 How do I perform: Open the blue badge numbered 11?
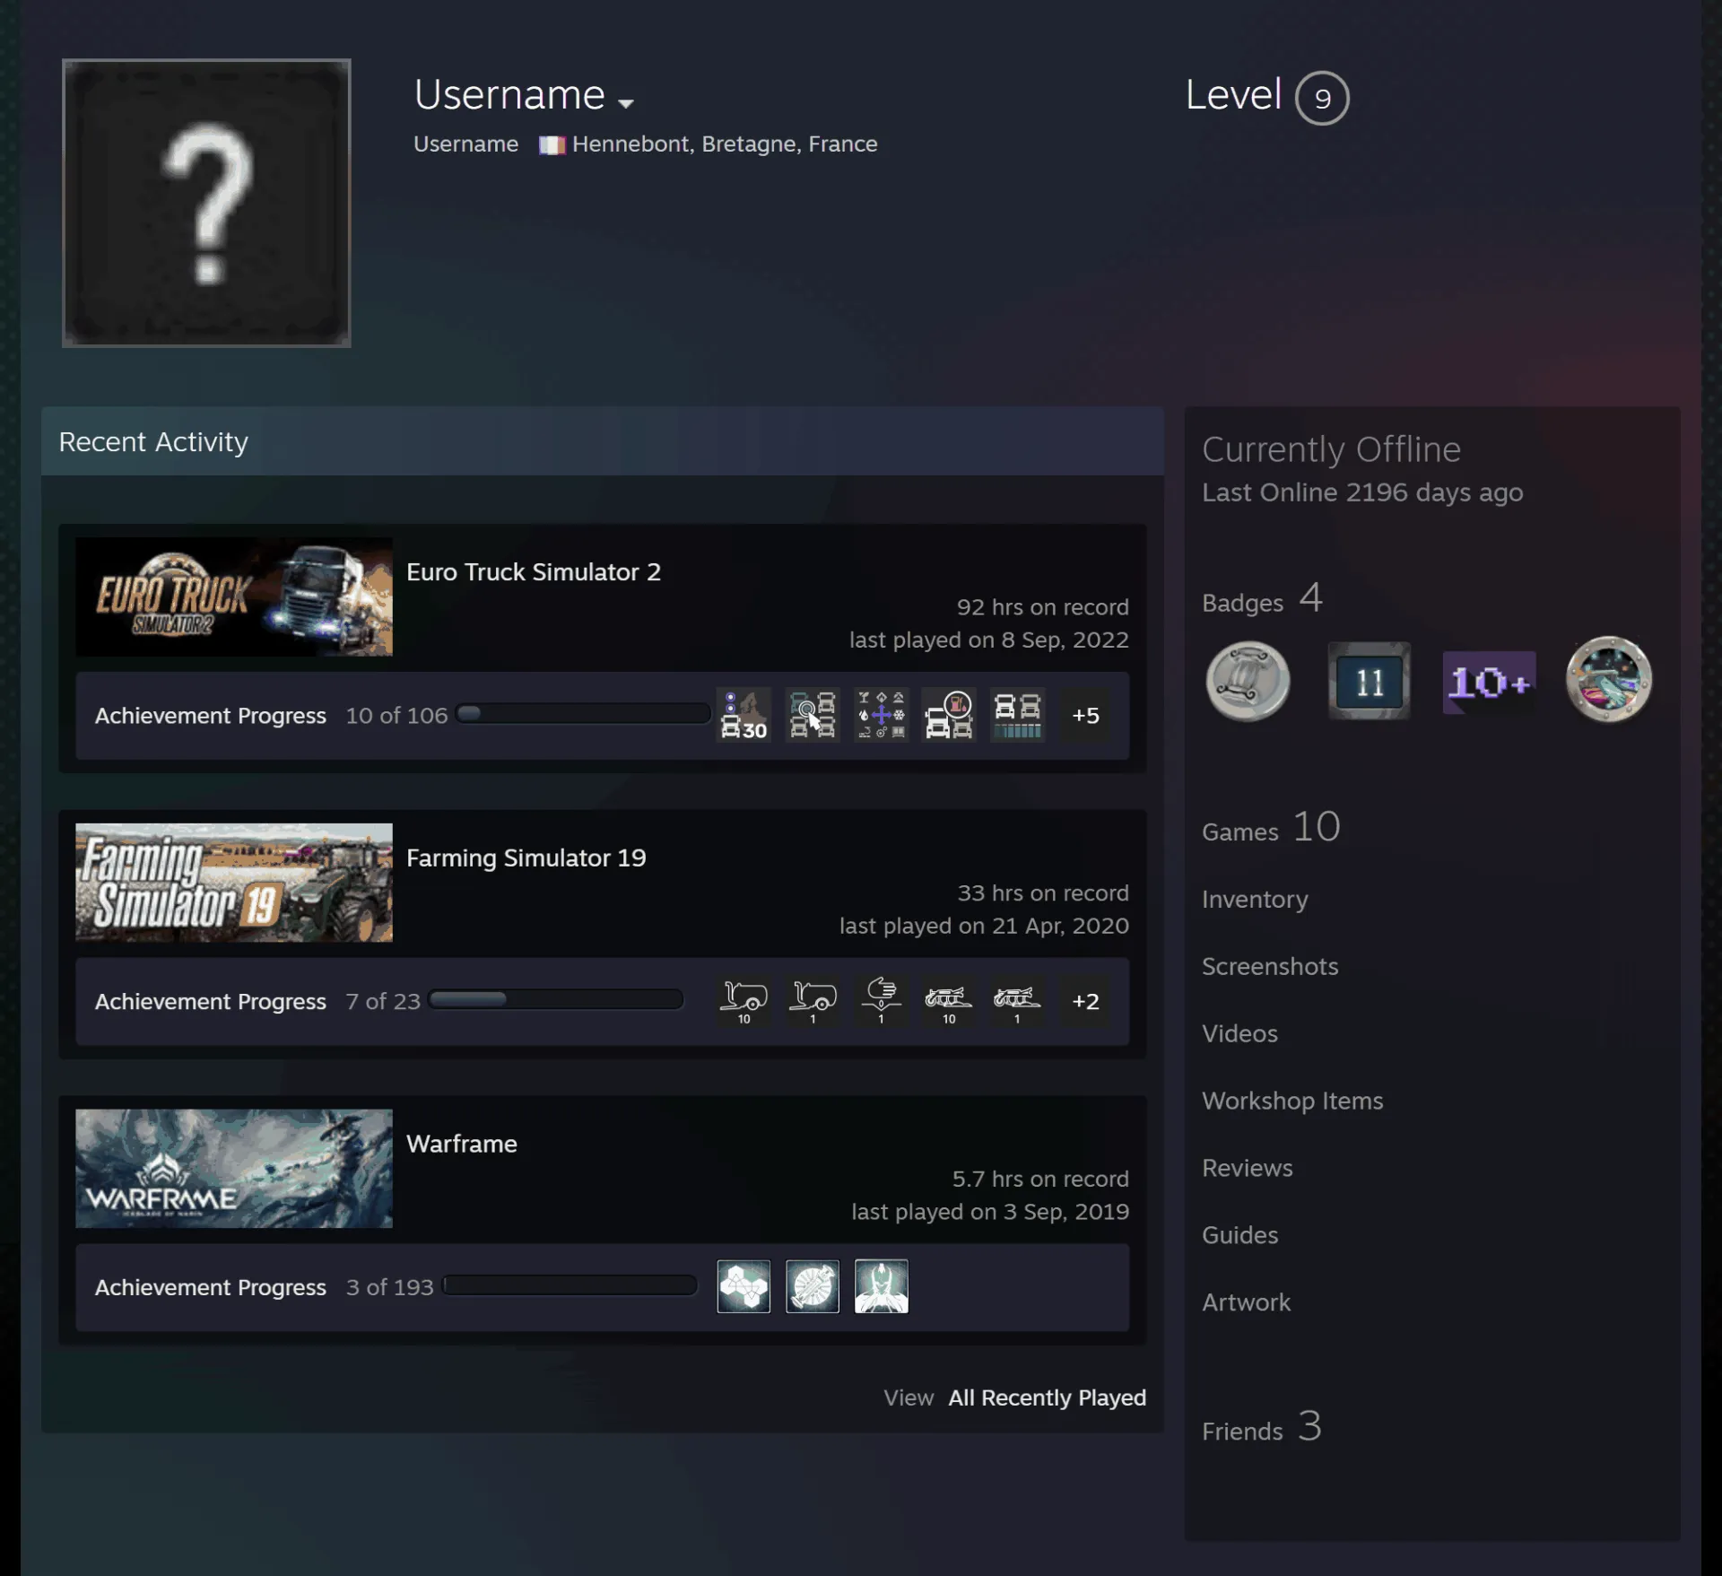(x=1369, y=681)
